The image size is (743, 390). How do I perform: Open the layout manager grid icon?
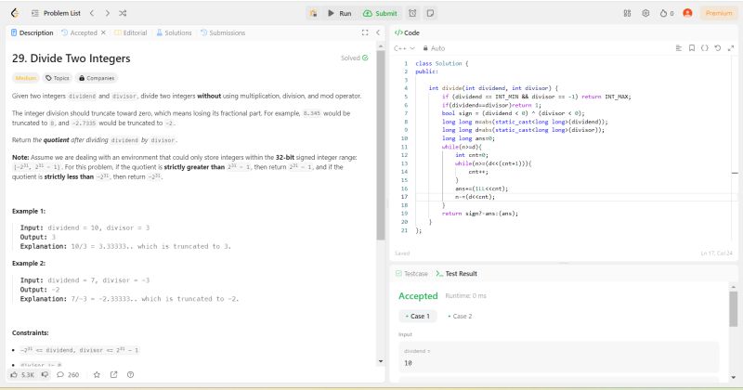tap(628, 13)
